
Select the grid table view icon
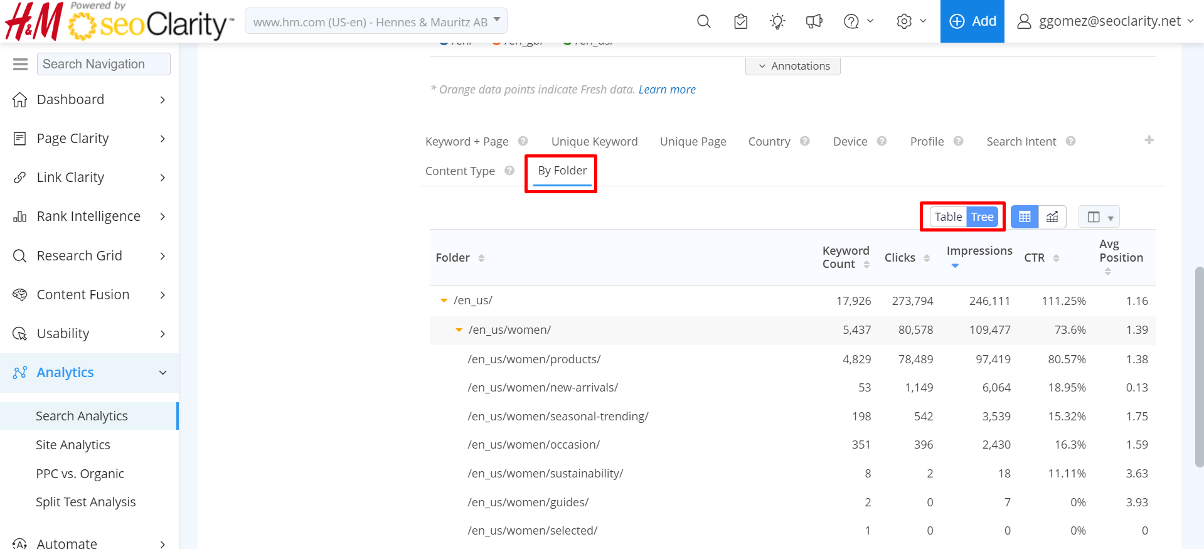click(1025, 217)
